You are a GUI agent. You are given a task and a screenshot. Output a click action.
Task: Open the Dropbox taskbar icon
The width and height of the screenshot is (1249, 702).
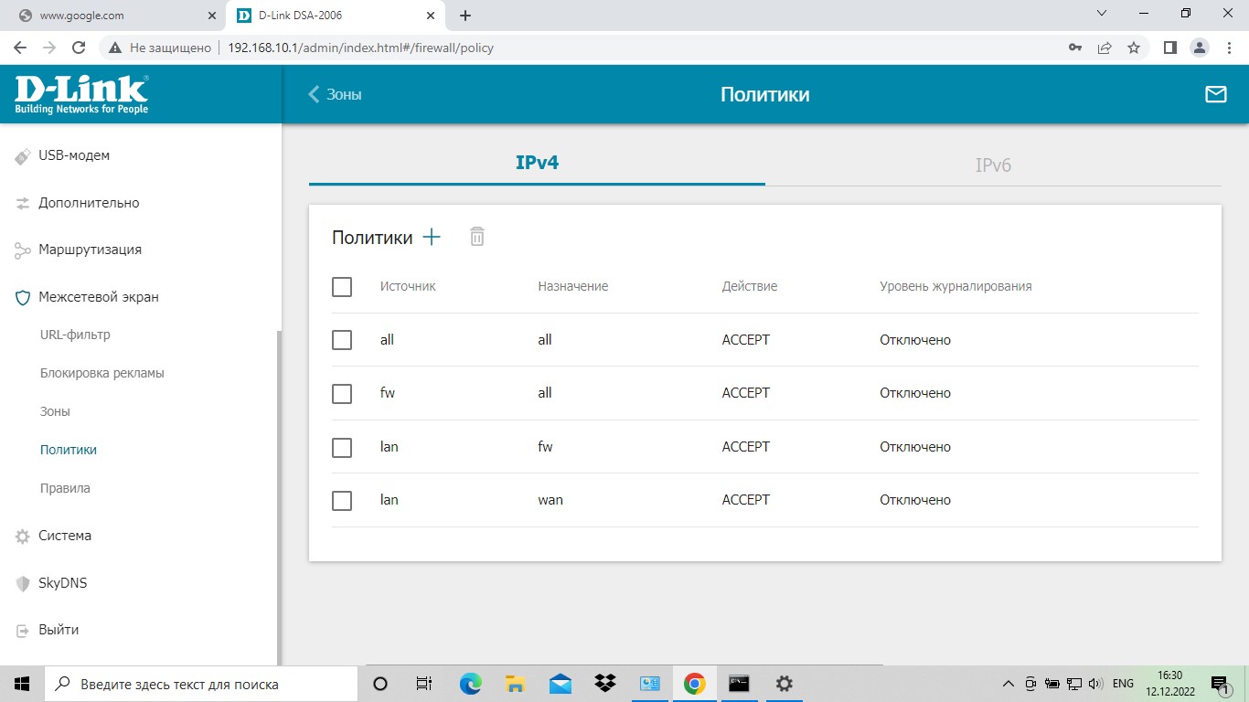[605, 684]
